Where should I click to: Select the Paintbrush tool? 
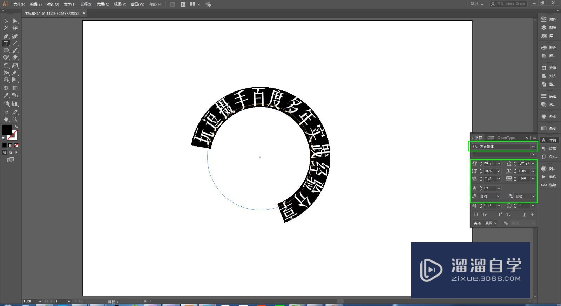coord(15,50)
